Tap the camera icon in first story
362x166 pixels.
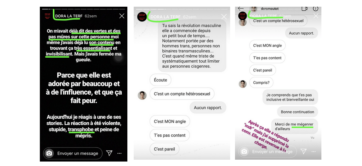[x=49, y=153]
